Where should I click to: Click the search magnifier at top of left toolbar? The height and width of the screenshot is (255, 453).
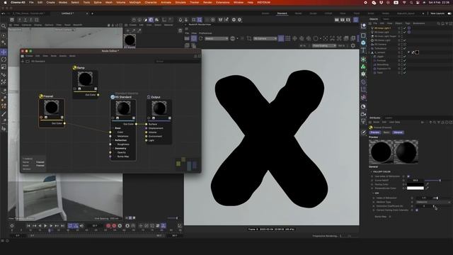click(x=4, y=26)
